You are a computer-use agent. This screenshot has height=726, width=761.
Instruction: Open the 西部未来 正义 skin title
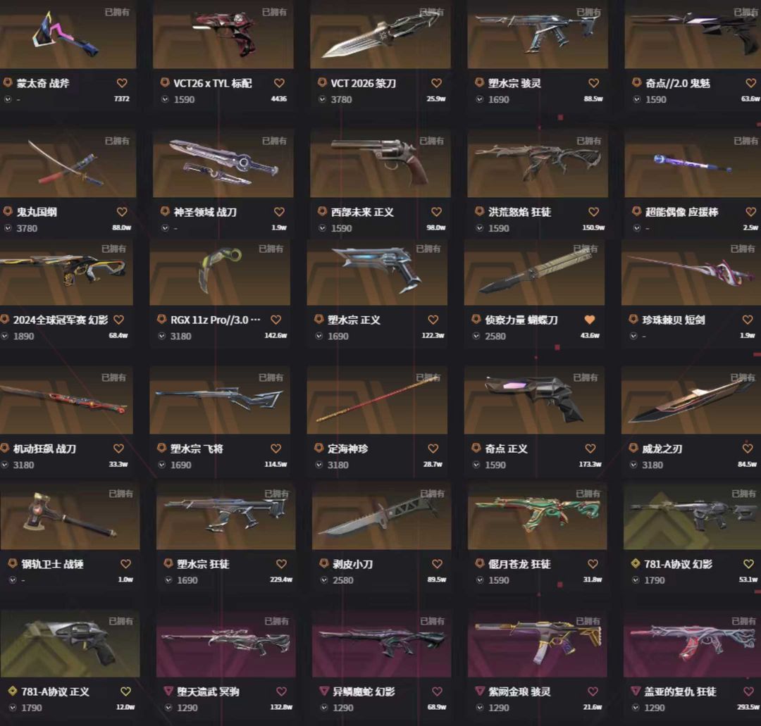[x=363, y=213]
